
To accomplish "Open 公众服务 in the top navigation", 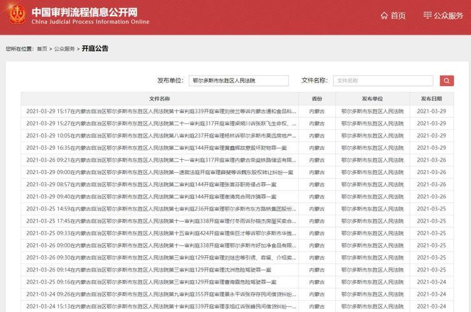I will pos(448,16).
